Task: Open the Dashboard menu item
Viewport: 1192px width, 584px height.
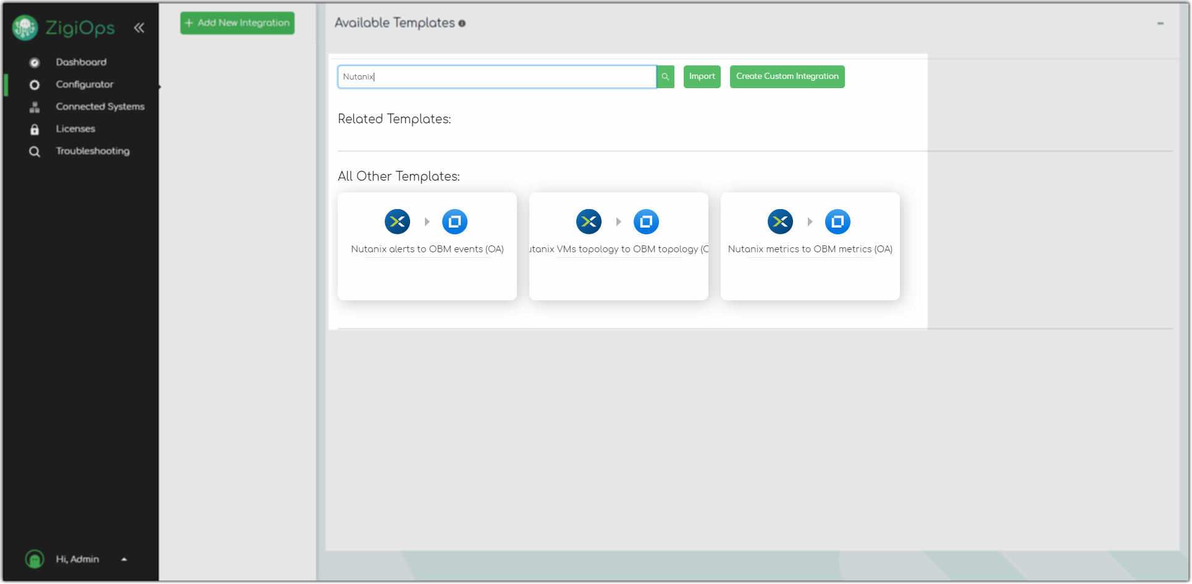Action: pos(81,62)
